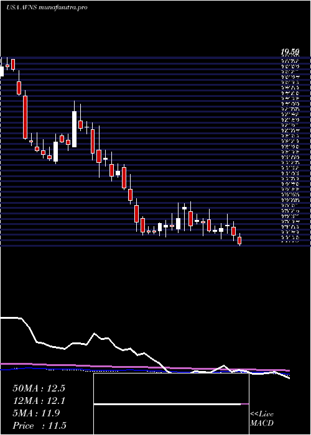Click the '50MA : 12.5' label
The image size is (311, 435).
pos(39,388)
